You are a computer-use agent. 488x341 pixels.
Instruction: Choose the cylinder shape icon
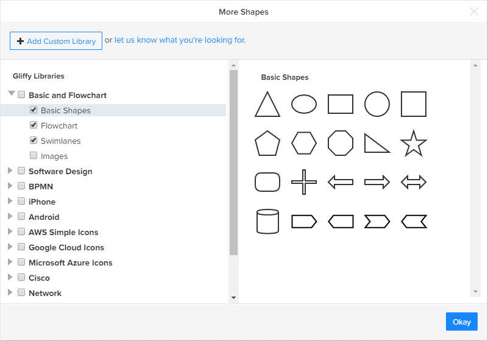[x=267, y=222]
